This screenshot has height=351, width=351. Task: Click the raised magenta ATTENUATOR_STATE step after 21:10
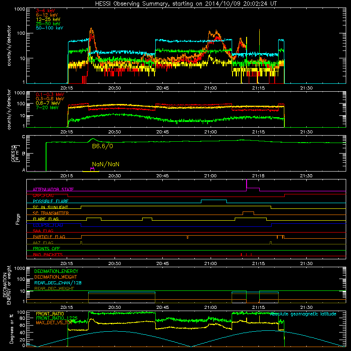pyautogui.click(x=253, y=188)
